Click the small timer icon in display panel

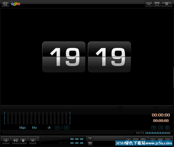click(60, 143)
